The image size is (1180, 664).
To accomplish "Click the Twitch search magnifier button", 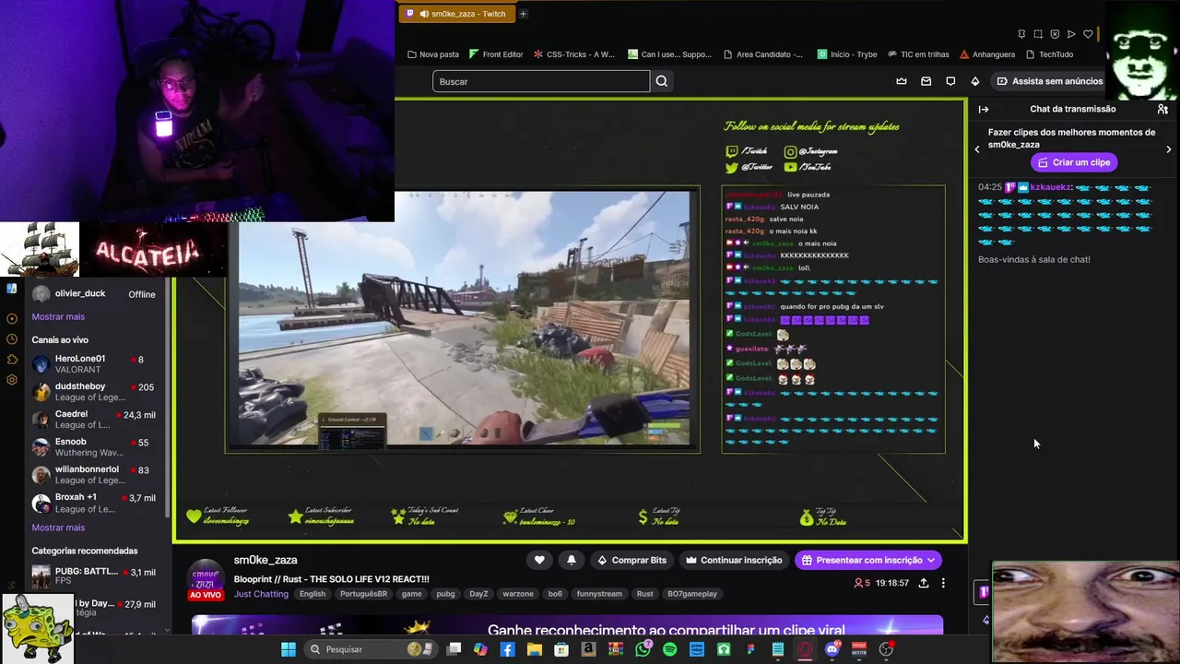I will (x=661, y=81).
